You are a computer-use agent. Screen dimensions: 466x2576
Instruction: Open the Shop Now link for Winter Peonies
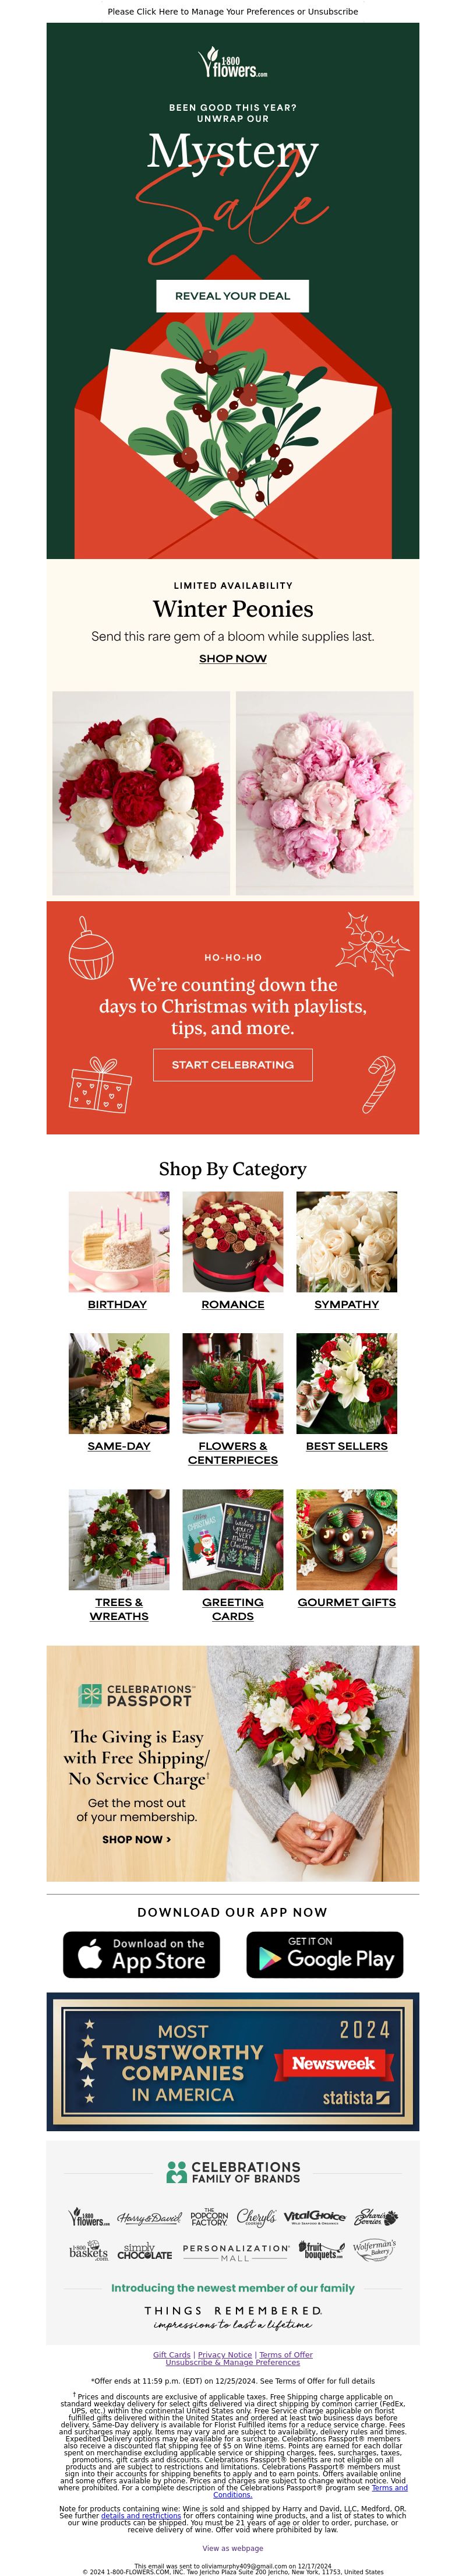233,658
